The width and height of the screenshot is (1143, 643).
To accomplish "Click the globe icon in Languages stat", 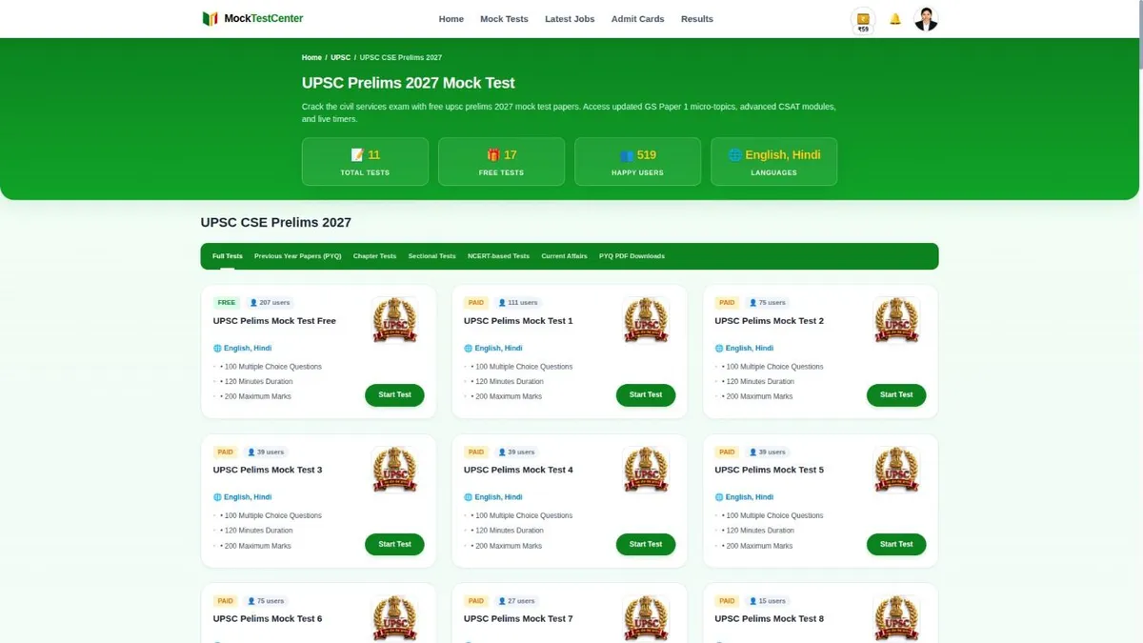I will (735, 154).
